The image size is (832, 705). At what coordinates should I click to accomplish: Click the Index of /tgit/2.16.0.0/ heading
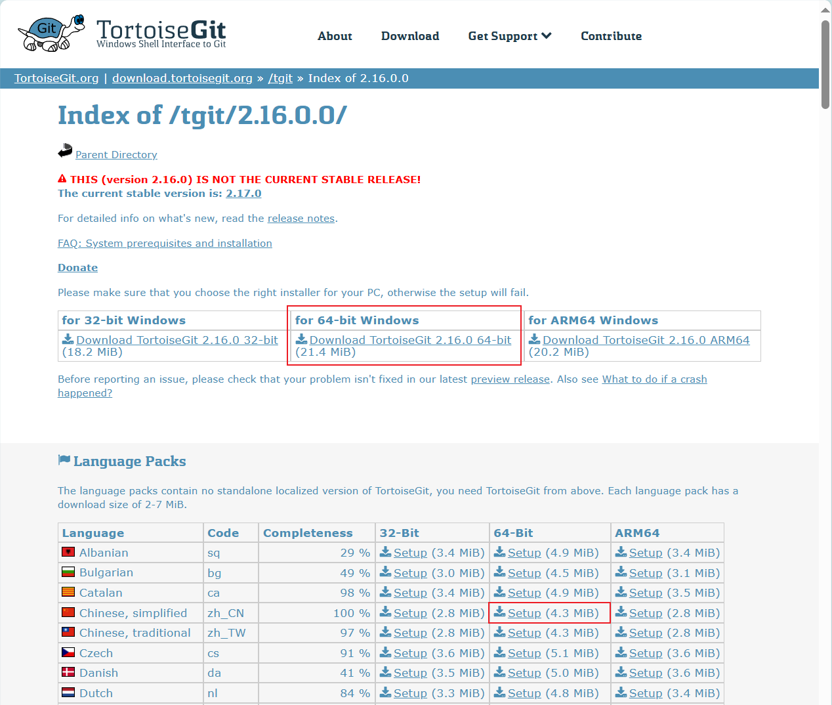[202, 116]
